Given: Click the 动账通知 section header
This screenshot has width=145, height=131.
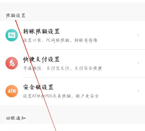Looking at the screenshot, I should pos(16,118).
